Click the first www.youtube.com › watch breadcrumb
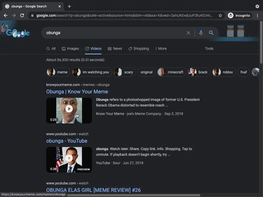 (x=67, y=134)
